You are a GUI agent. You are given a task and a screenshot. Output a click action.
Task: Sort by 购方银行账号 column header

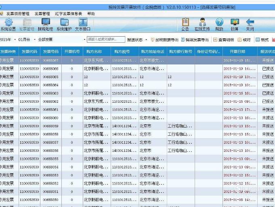point(181,52)
